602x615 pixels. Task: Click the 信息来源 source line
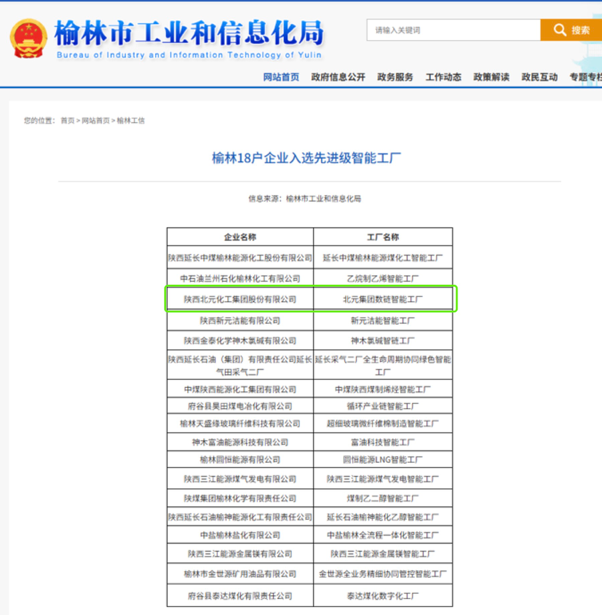tap(304, 199)
